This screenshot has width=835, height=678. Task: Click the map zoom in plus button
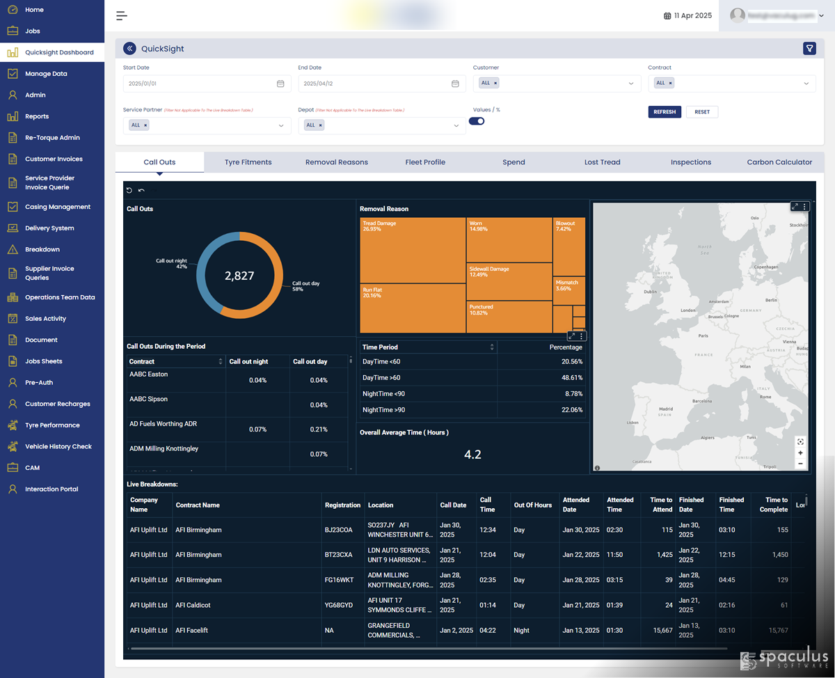[800, 452]
